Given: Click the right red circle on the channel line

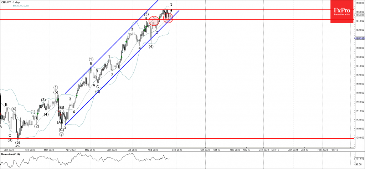Looking at the screenshot, I should (168, 19).
